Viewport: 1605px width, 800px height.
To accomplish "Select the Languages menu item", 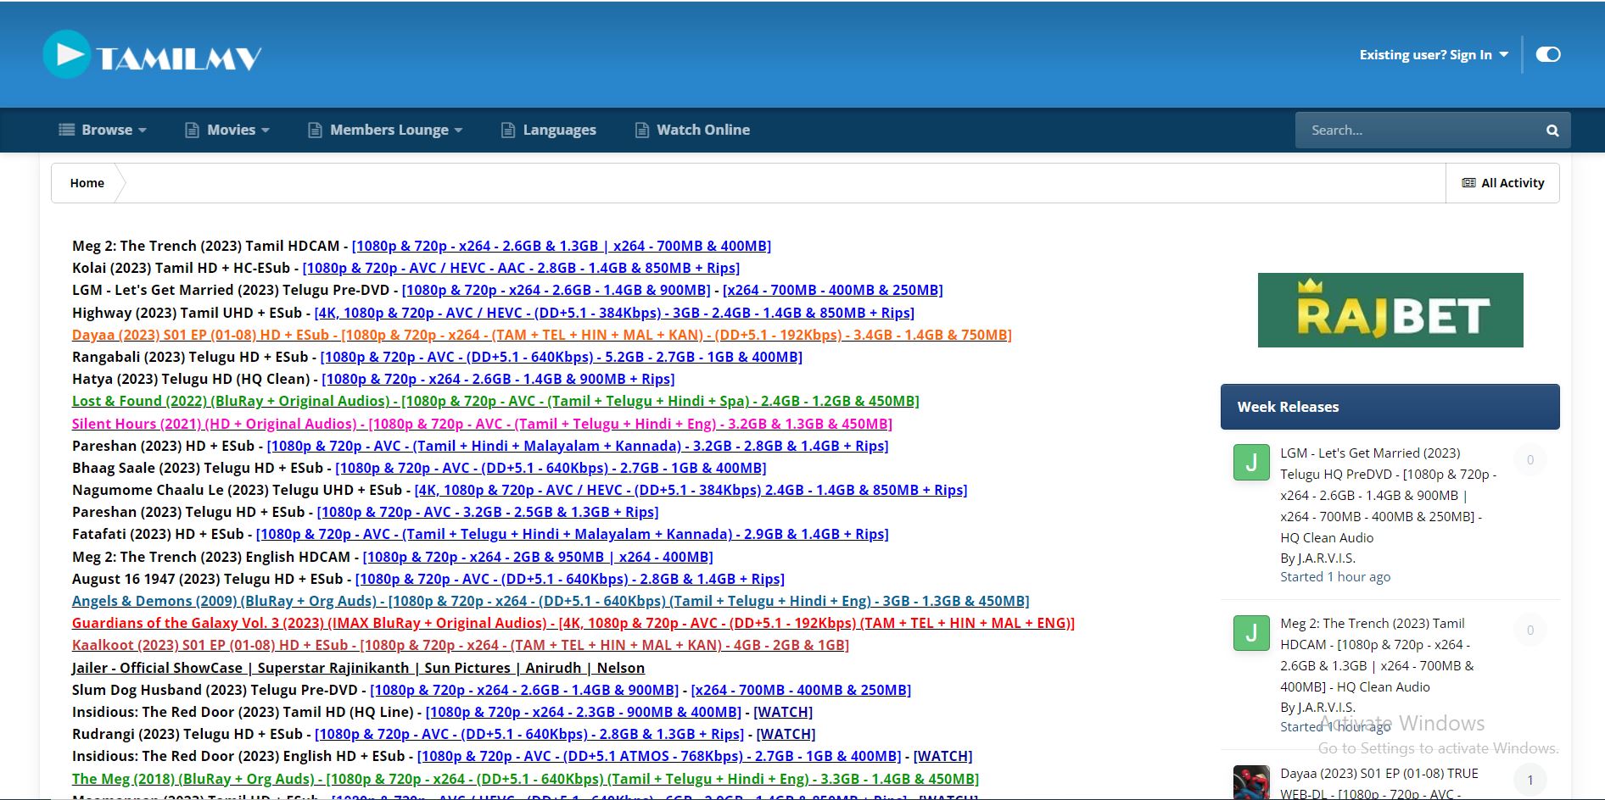I will click(x=560, y=129).
